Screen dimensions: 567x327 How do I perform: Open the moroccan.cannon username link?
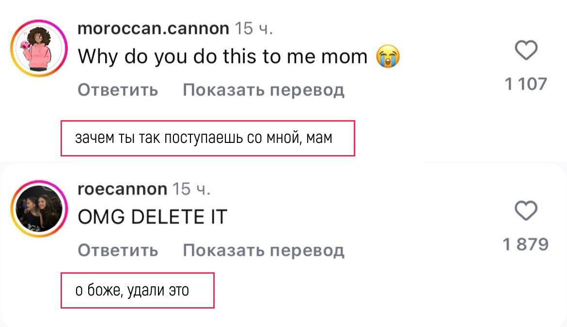click(x=153, y=29)
